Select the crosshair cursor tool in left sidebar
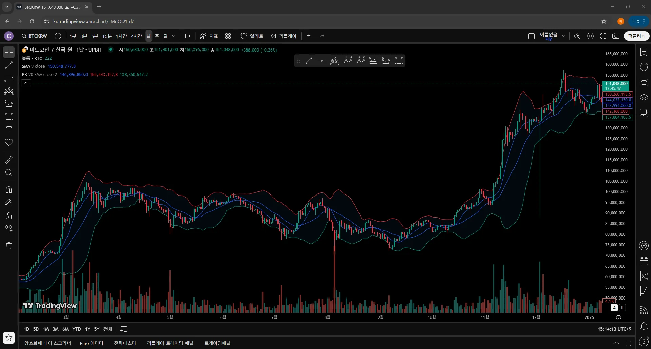Image resolution: width=651 pixels, height=349 pixels. pyautogui.click(x=9, y=52)
